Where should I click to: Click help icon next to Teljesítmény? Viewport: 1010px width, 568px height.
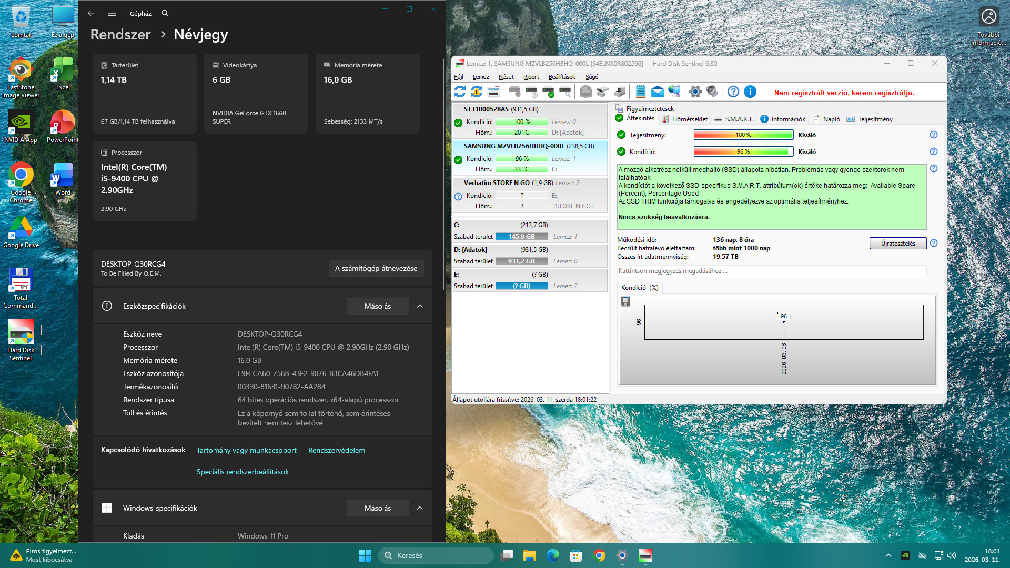coord(934,135)
